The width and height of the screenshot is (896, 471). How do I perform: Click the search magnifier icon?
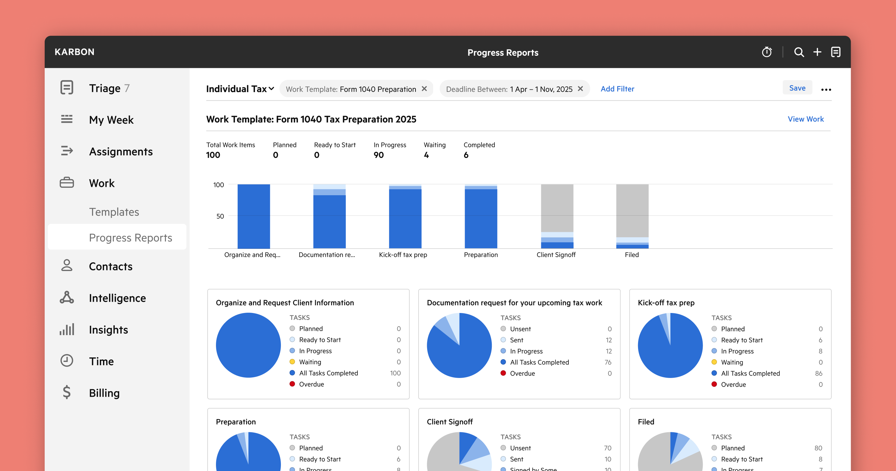(799, 52)
